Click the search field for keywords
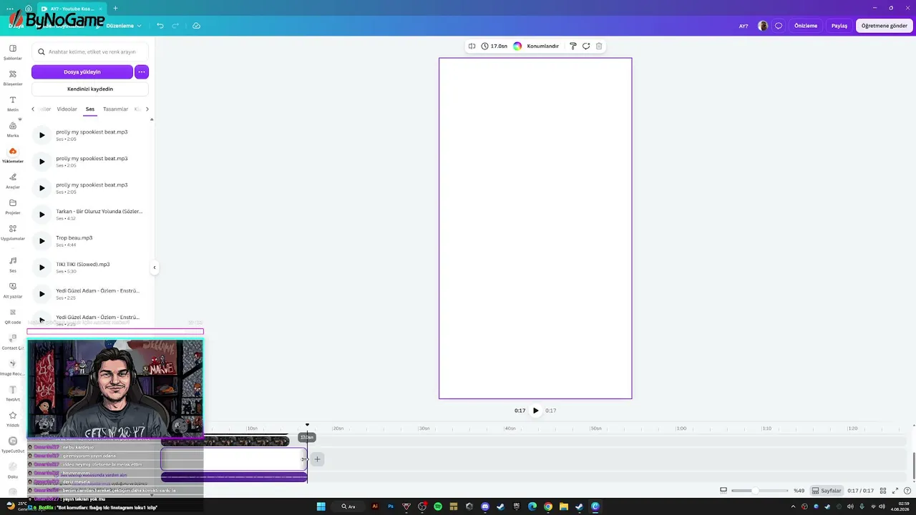Screen dimensions: 916x515 pos(90,51)
